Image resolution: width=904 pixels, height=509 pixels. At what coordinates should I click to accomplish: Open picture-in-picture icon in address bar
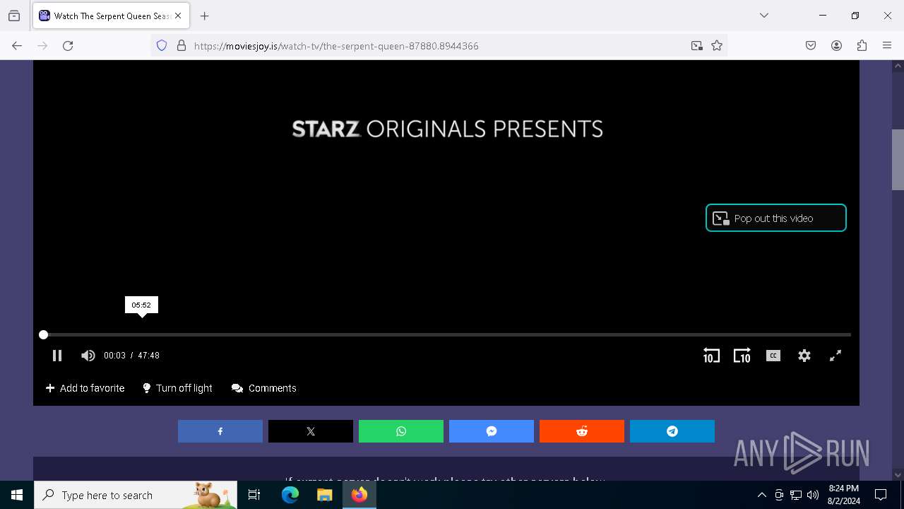(697, 45)
